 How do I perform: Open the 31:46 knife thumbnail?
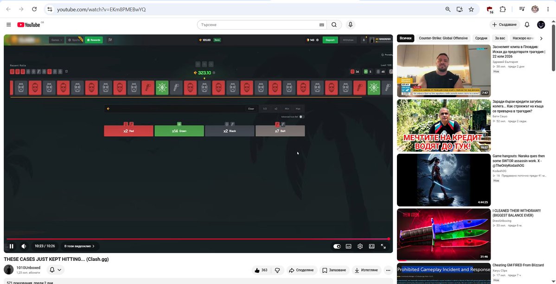pyautogui.click(x=444, y=234)
